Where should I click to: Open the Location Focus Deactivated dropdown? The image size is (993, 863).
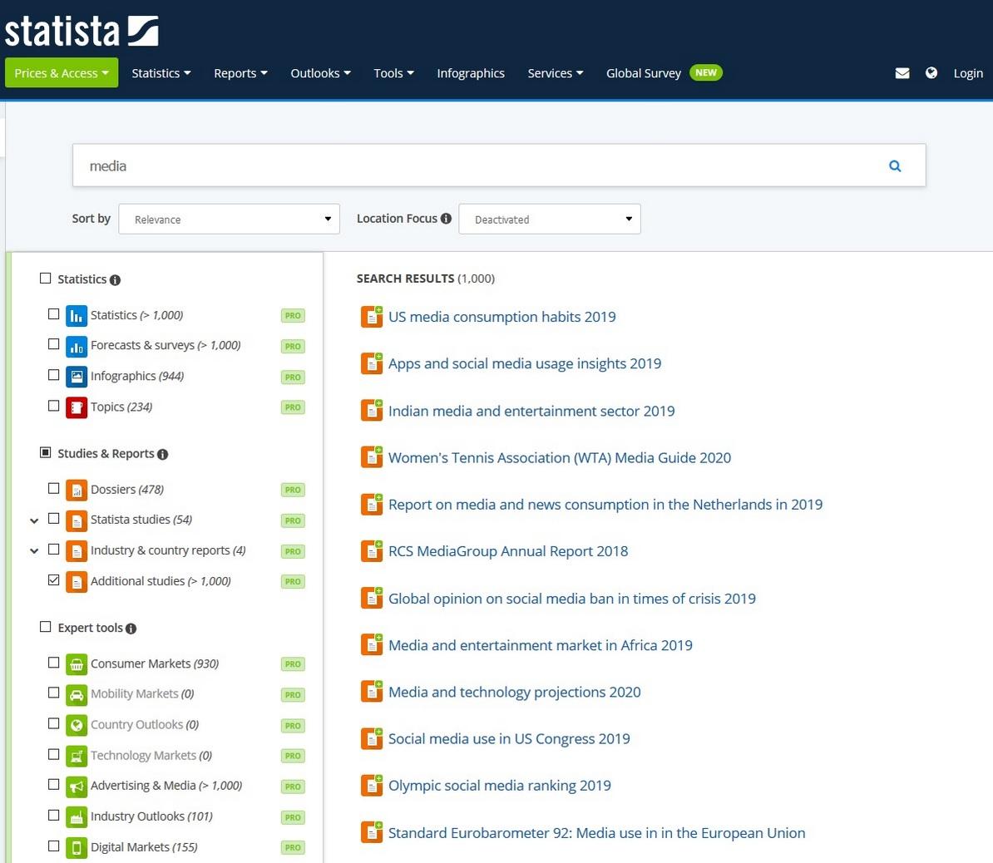(x=550, y=219)
